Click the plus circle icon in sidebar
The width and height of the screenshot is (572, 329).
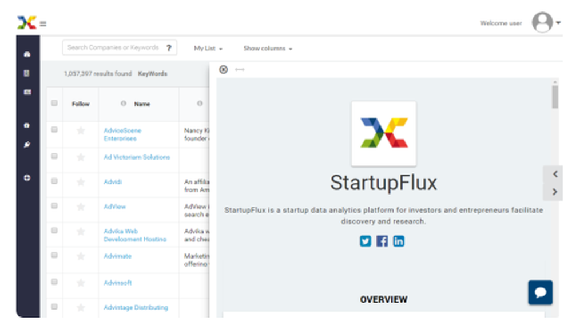point(27,177)
